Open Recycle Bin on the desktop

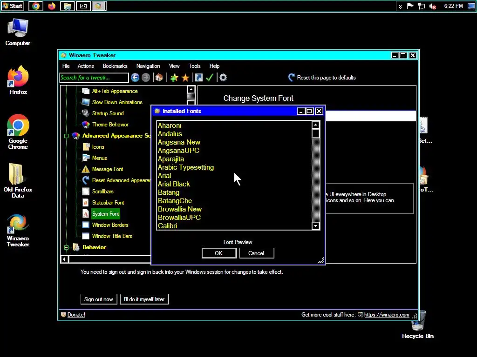(418, 324)
